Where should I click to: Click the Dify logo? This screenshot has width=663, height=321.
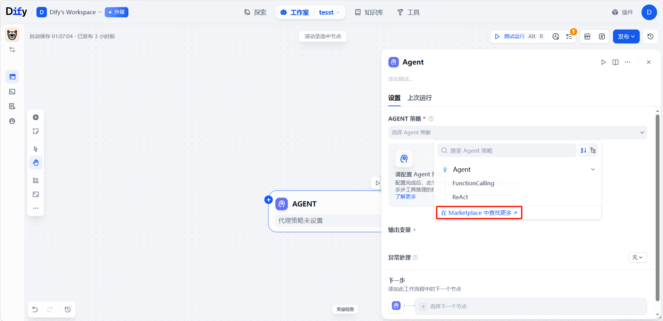click(16, 12)
